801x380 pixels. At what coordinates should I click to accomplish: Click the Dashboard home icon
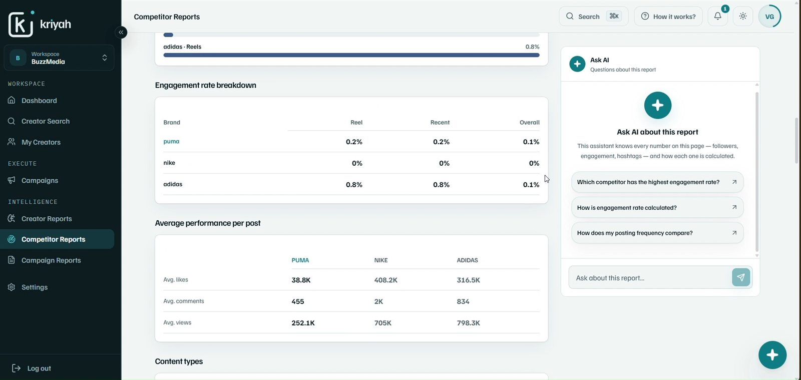12,100
